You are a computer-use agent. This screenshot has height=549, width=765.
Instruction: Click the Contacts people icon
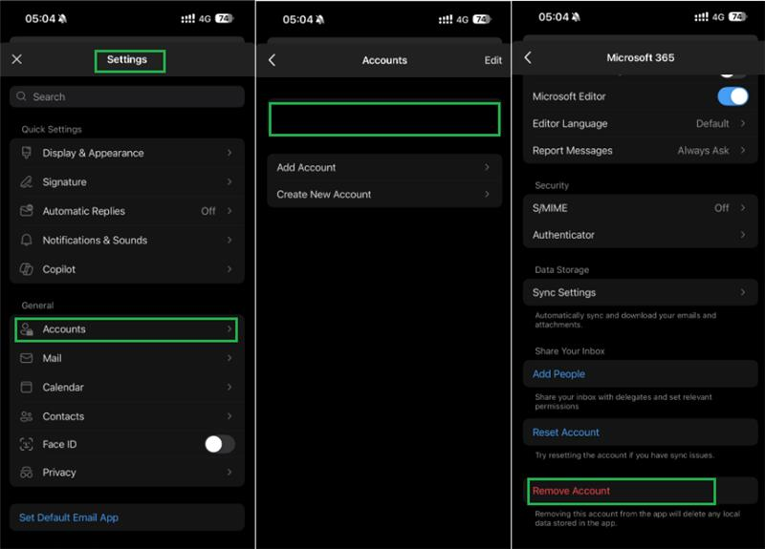point(27,416)
